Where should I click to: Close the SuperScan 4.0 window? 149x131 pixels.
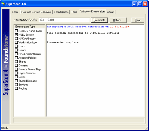click(x=145, y=4)
